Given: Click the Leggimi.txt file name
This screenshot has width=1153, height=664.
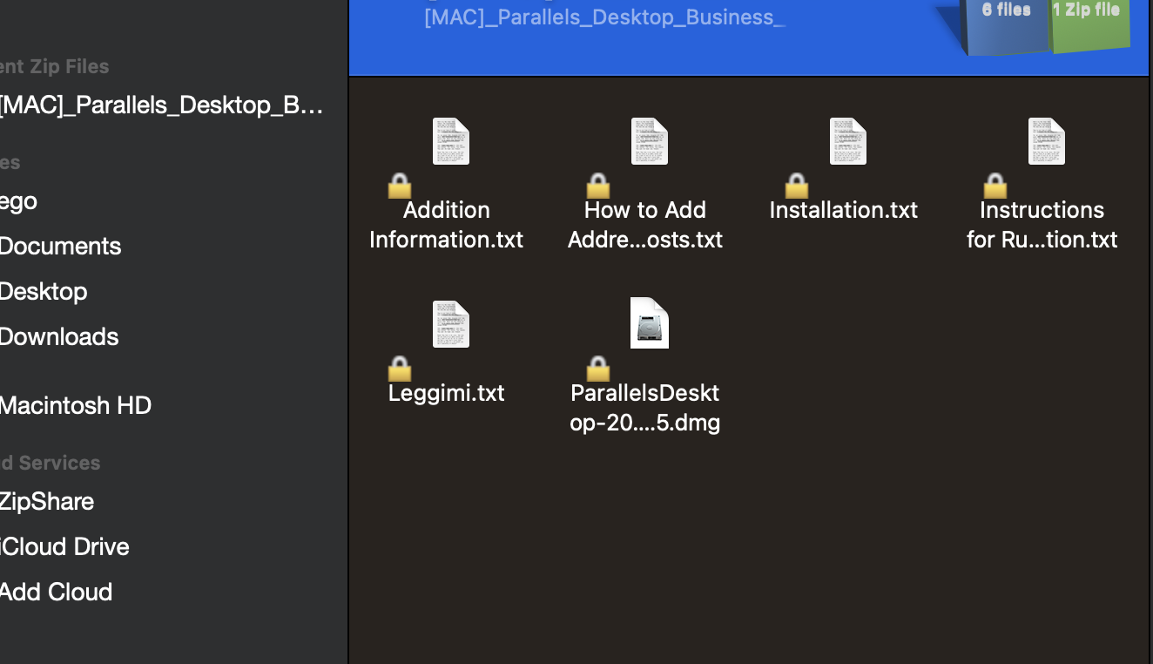Looking at the screenshot, I should [x=447, y=393].
